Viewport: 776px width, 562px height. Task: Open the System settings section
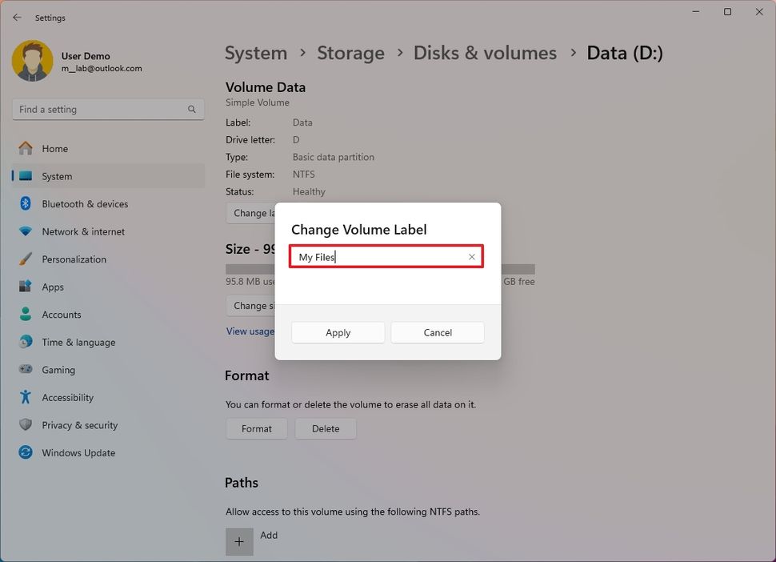click(56, 176)
